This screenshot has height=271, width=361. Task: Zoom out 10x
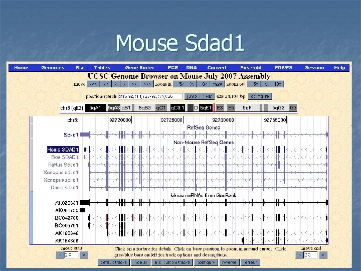[277, 84]
